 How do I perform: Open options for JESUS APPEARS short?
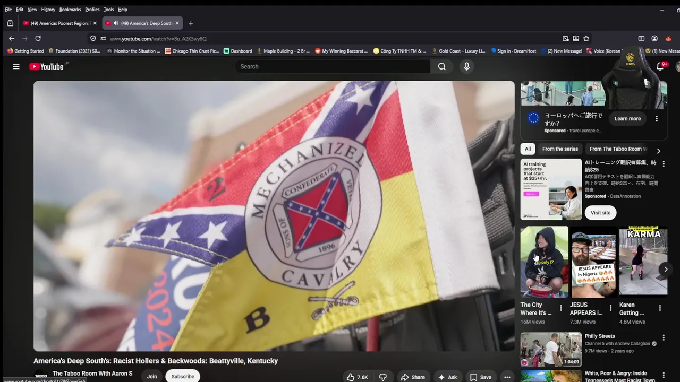(610, 308)
